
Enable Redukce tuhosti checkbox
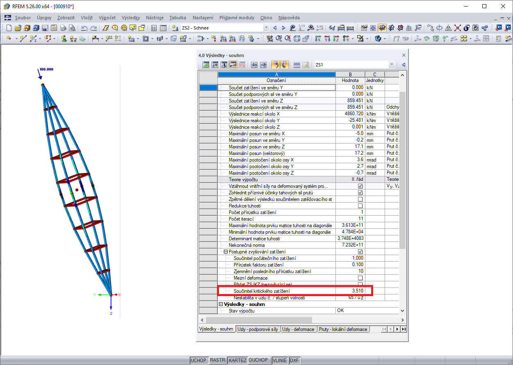360,206
